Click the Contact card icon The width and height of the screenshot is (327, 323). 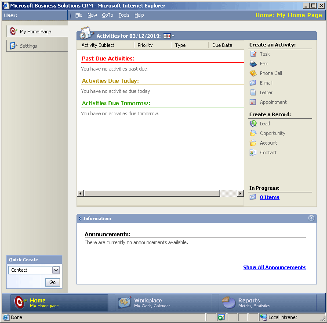pos(253,153)
